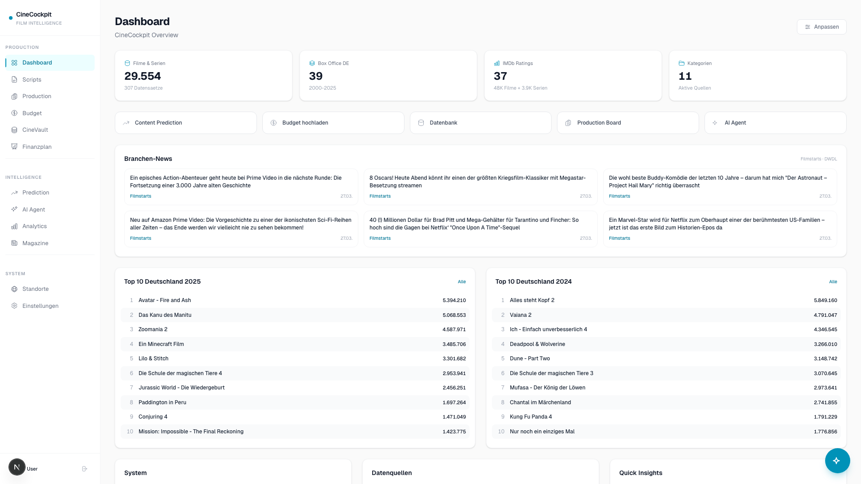Open the Content Prediction shortcut
Image resolution: width=861 pixels, height=484 pixels.
coord(186,123)
